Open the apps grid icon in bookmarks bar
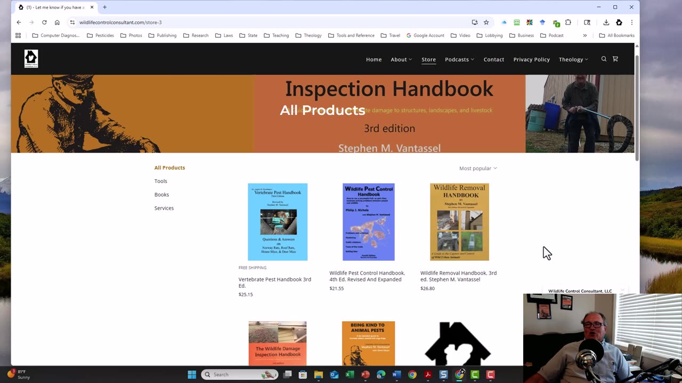The width and height of the screenshot is (682, 383). click(x=18, y=36)
